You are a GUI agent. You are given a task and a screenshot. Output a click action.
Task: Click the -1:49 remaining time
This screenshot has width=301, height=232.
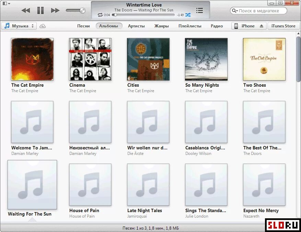[180, 15]
